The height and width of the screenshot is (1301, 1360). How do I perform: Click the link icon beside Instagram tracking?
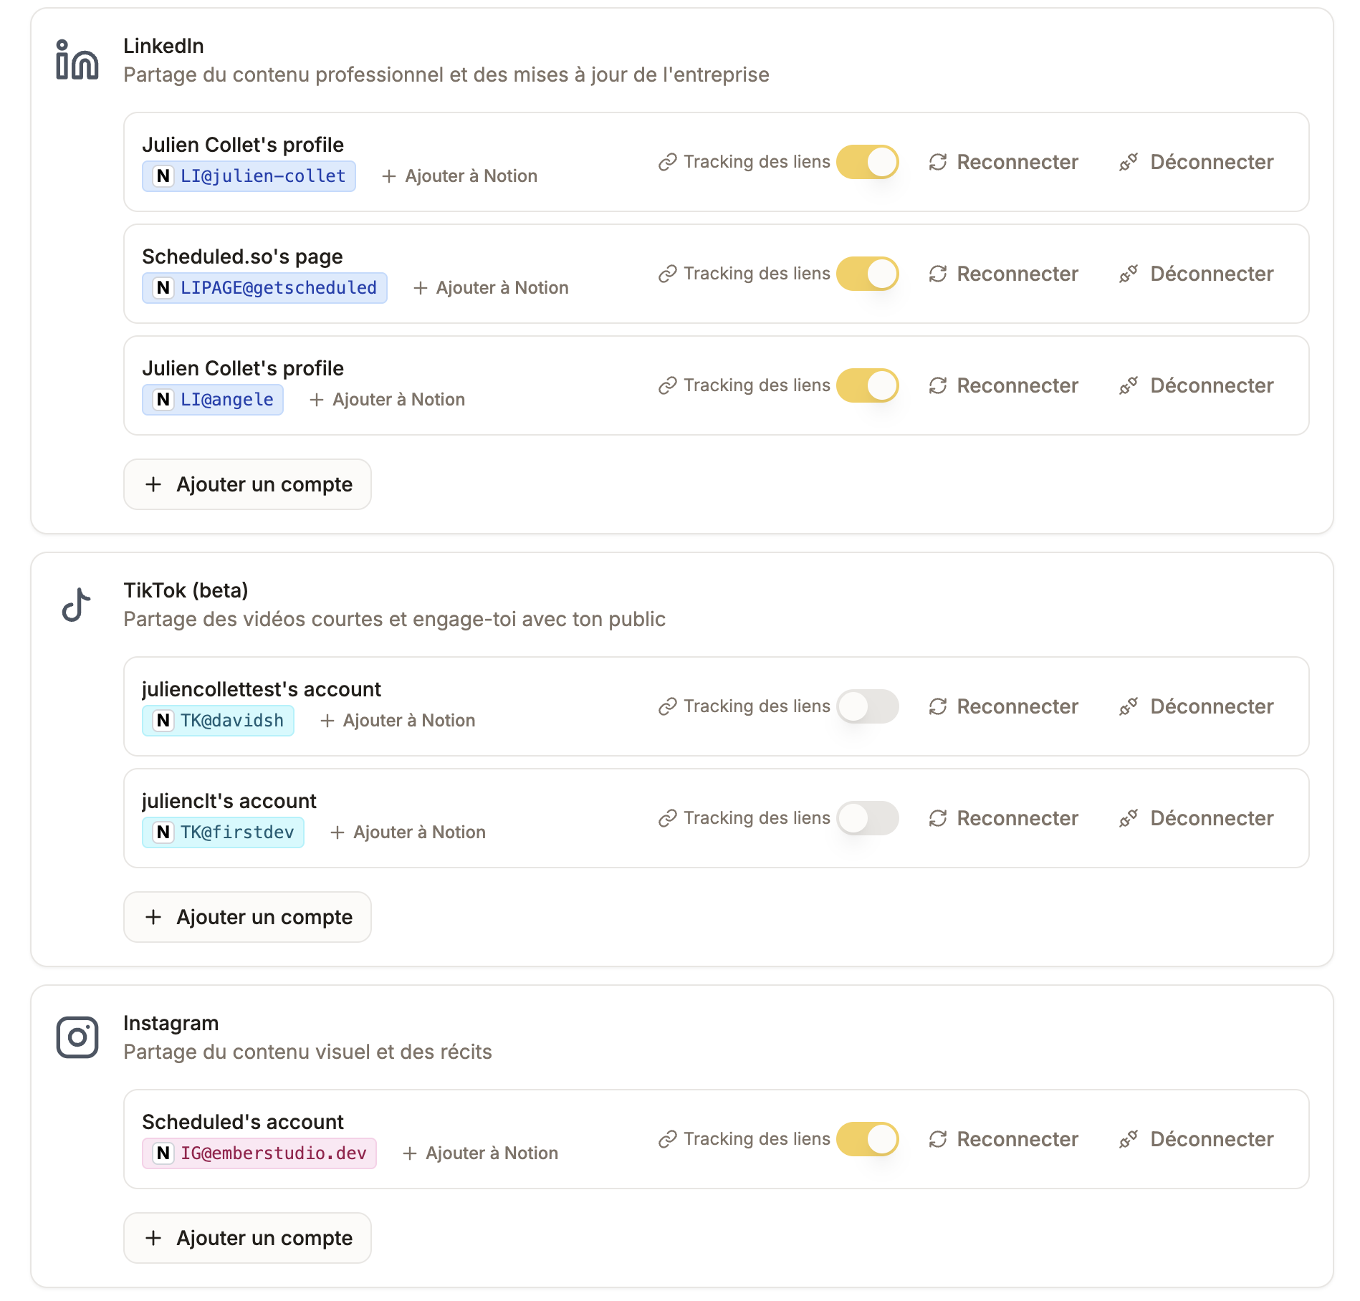tap(668, 1139)
